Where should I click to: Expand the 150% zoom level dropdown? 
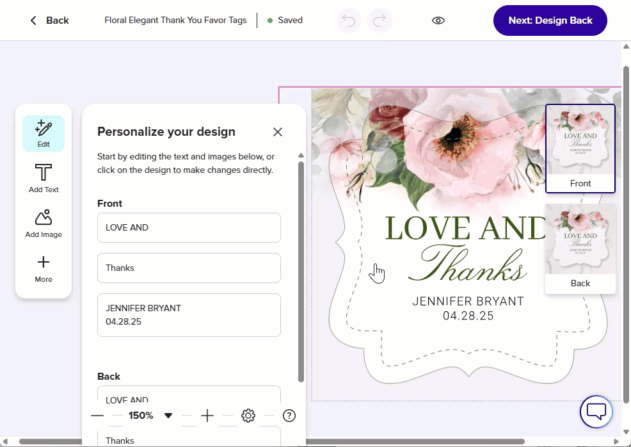click(x=168, y=416)
